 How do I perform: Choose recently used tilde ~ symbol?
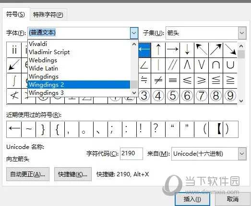[x=28, y=129]
